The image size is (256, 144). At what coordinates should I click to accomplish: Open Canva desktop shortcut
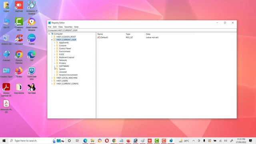[32, 39]
